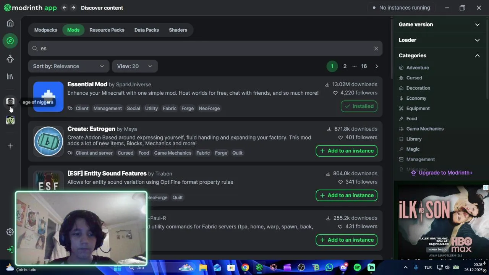Click Installed button for Essential Mod
The width and height of the screenshot is (489, 275).
click(x=359, y=106)
